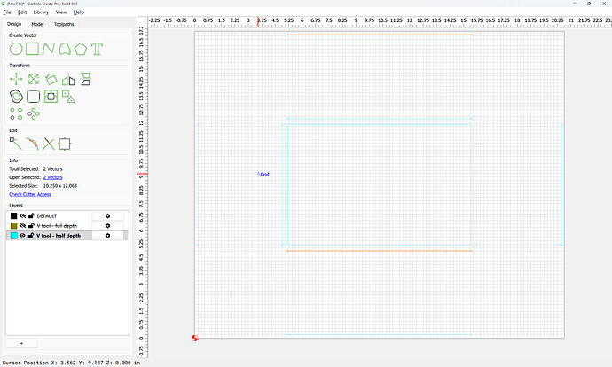Click the '2 Vectors' open selected link
Viewport: 612px width, 367px height.
tap(52, 177)
